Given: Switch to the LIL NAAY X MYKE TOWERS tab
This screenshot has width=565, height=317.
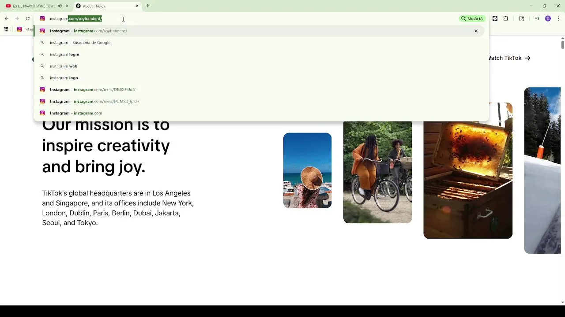Looking at the screenshot, I should pos(34,6).
